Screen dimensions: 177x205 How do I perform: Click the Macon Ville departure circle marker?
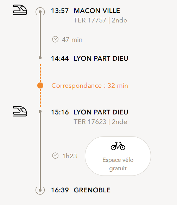pos(40,12)
